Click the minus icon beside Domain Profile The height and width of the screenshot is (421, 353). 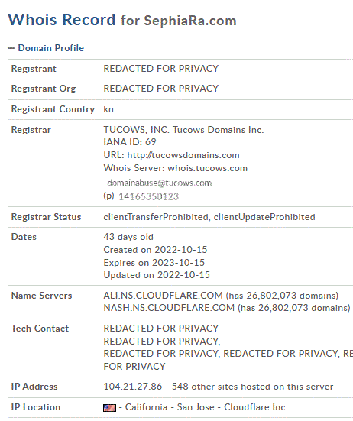coord(11,48)
